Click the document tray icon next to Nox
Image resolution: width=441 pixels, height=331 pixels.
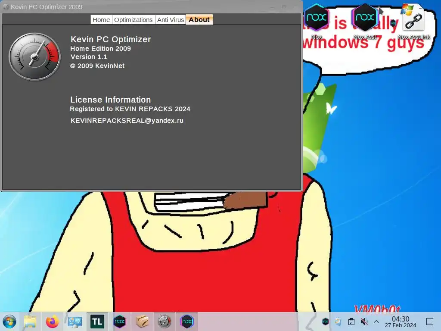pyautogui.click(x=338, y=322)
